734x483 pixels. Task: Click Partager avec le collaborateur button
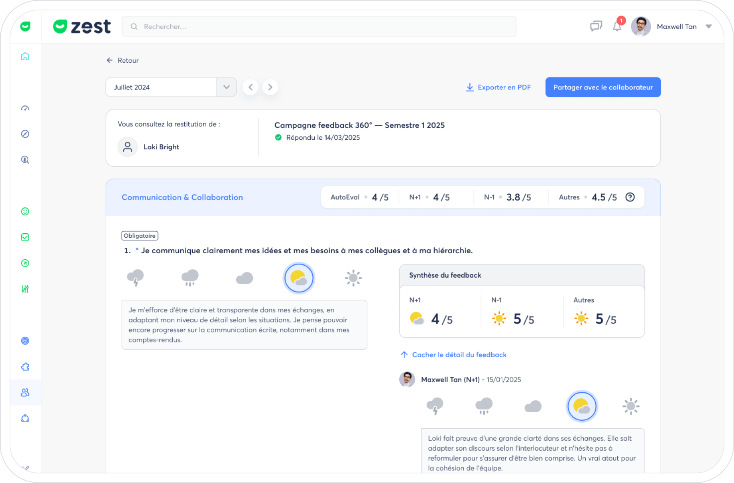602,87
